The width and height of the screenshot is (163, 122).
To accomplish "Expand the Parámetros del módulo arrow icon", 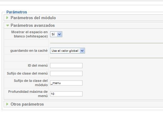I will click(7, 18).
